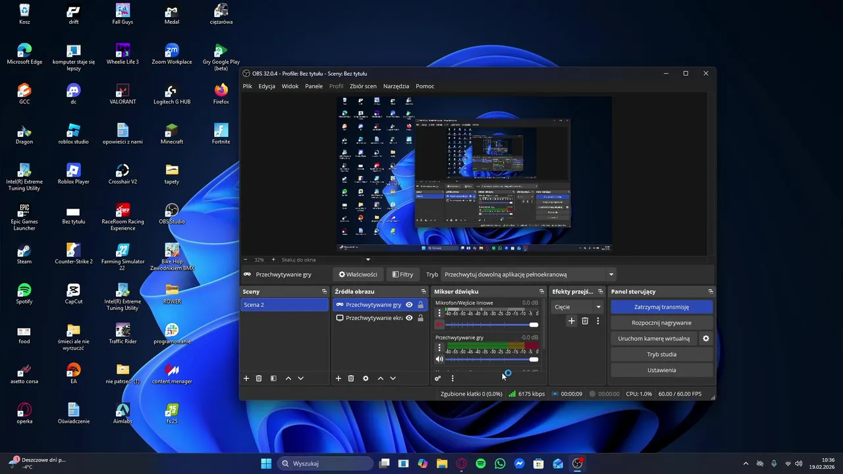Viewport: 843px width, 474px height.
Task: Add a new source in Źródła obrazu
Action: 339,379
